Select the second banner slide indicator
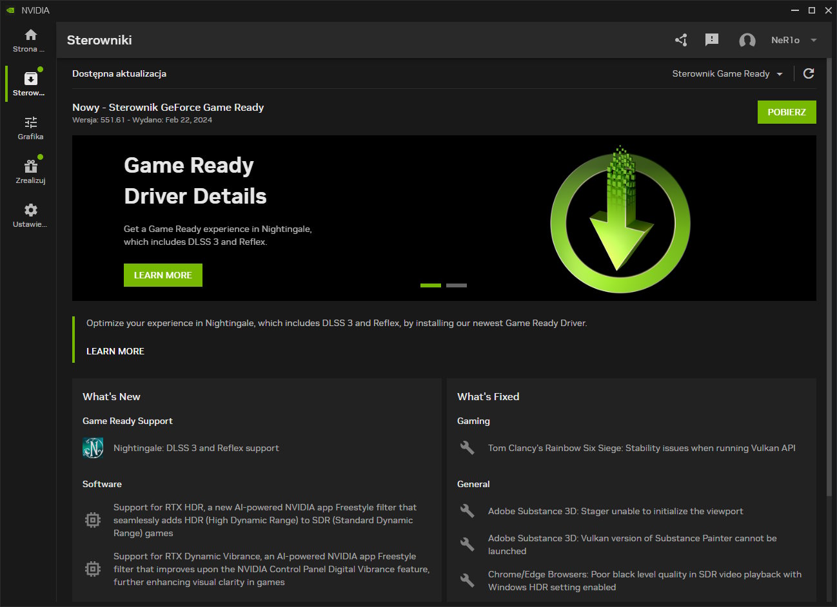Image resolution: width=837 pixels, height=607 pixels. (x=457, y=285)
